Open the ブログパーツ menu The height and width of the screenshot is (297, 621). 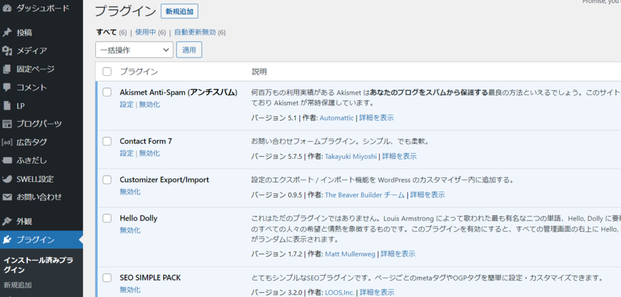(39, 124)
